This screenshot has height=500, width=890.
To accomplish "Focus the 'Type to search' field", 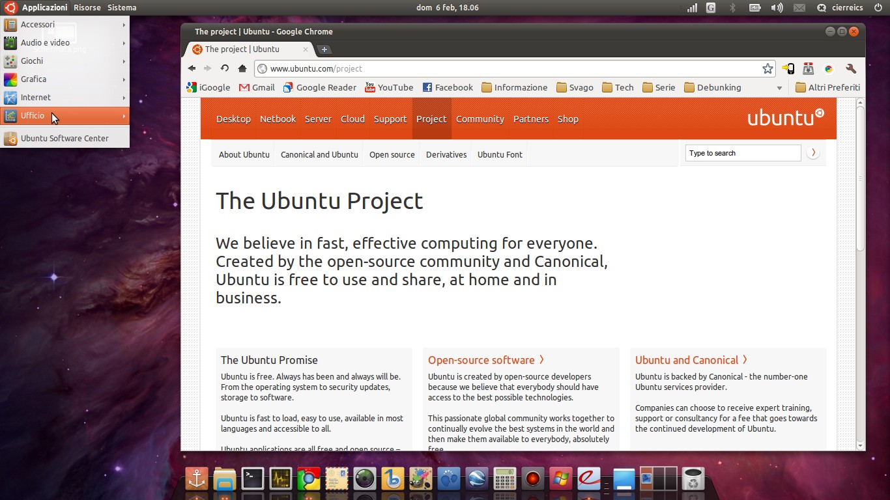I will click(743, 153).
